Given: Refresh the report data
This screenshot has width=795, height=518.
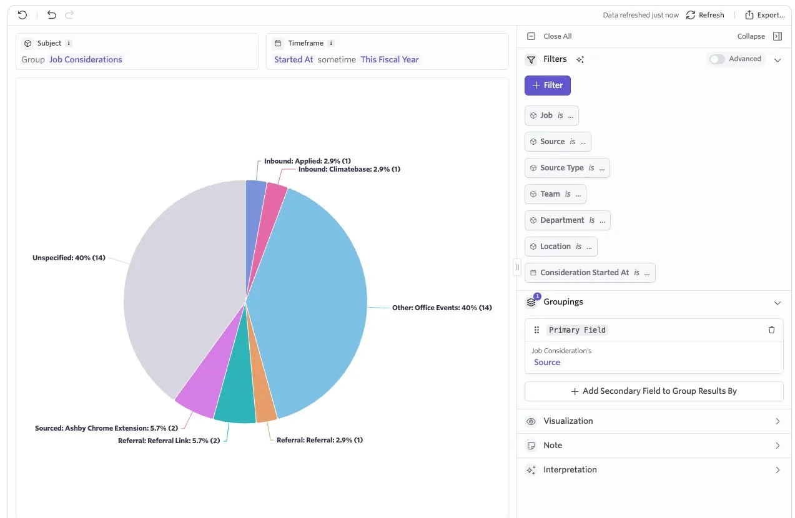Looking at the screenshot, I should (705, 15).
